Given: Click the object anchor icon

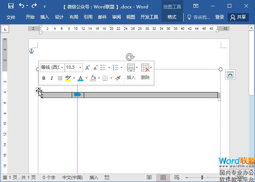Looking at the screenshot, I should point(31,51).
